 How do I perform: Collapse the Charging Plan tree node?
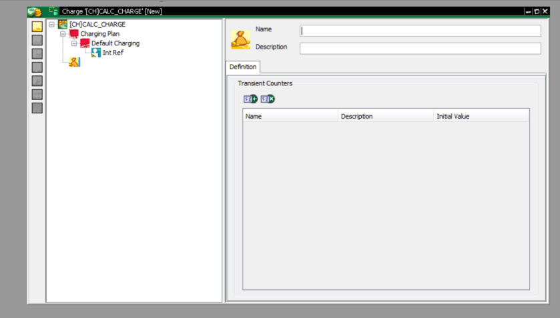tap(63, 34)
